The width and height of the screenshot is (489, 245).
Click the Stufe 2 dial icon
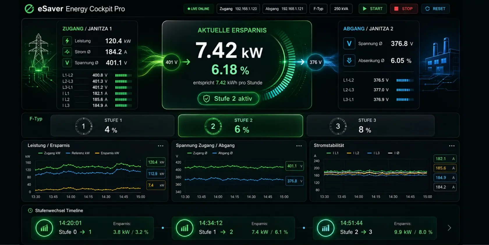point(213,126)
